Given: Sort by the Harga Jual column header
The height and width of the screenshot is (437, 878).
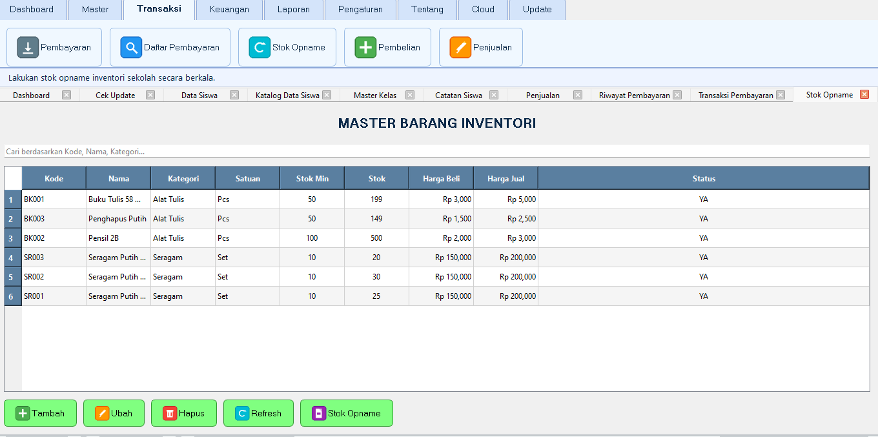Looking at the screenshot, I should coord(505,179).
